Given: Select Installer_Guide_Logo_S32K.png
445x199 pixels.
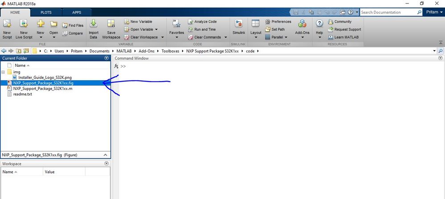Looking at the screenshot, I should pyautogui.click(x=44, y=77).
